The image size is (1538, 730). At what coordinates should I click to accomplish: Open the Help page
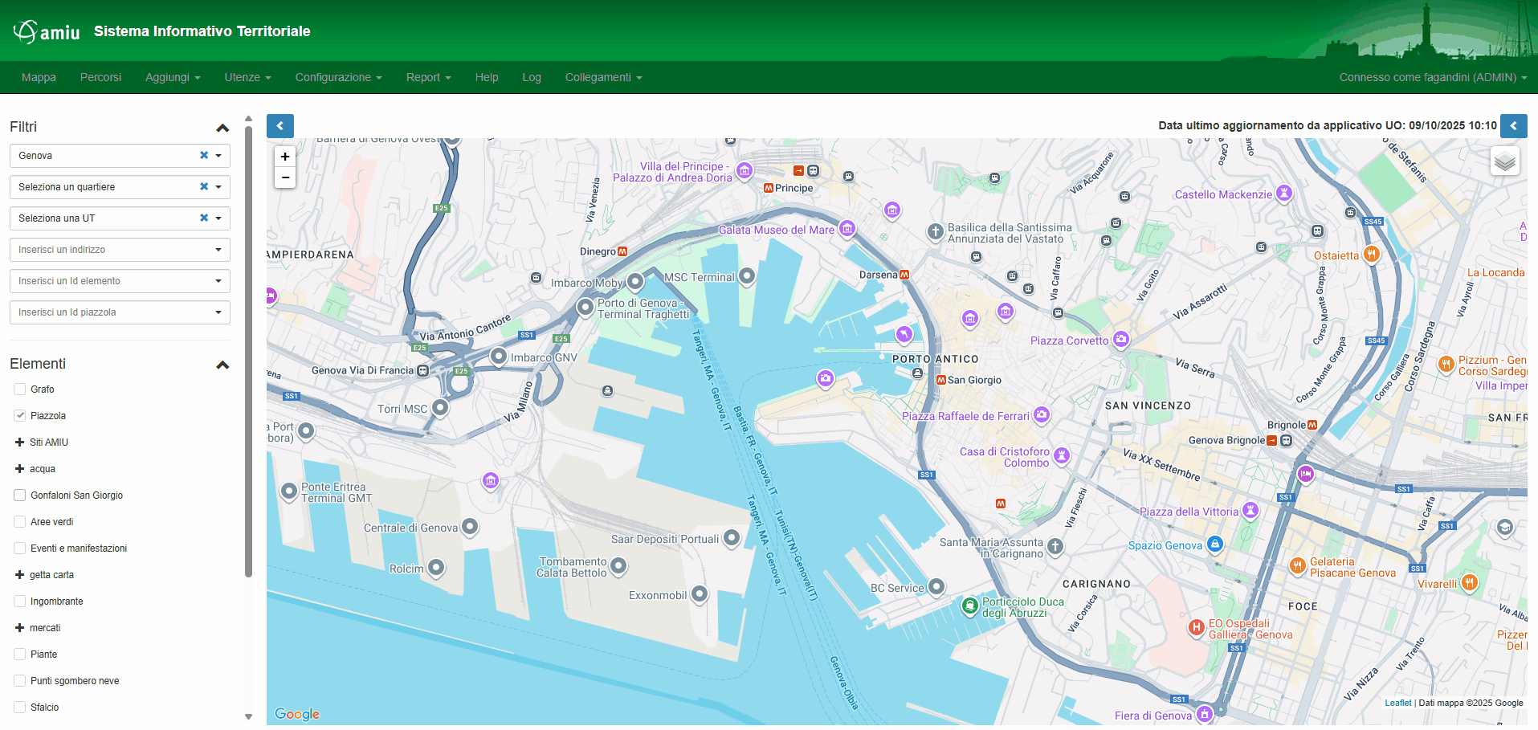click(487, 77)
